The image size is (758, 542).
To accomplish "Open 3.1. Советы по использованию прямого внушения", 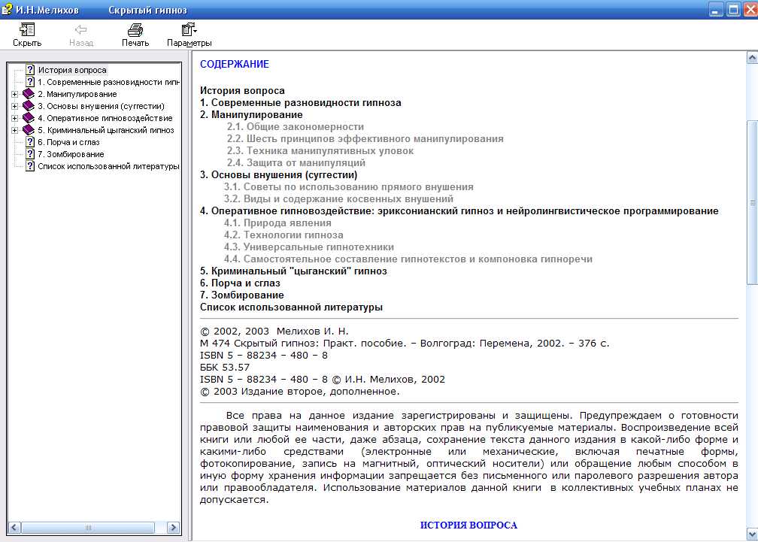I will [349, 187].
